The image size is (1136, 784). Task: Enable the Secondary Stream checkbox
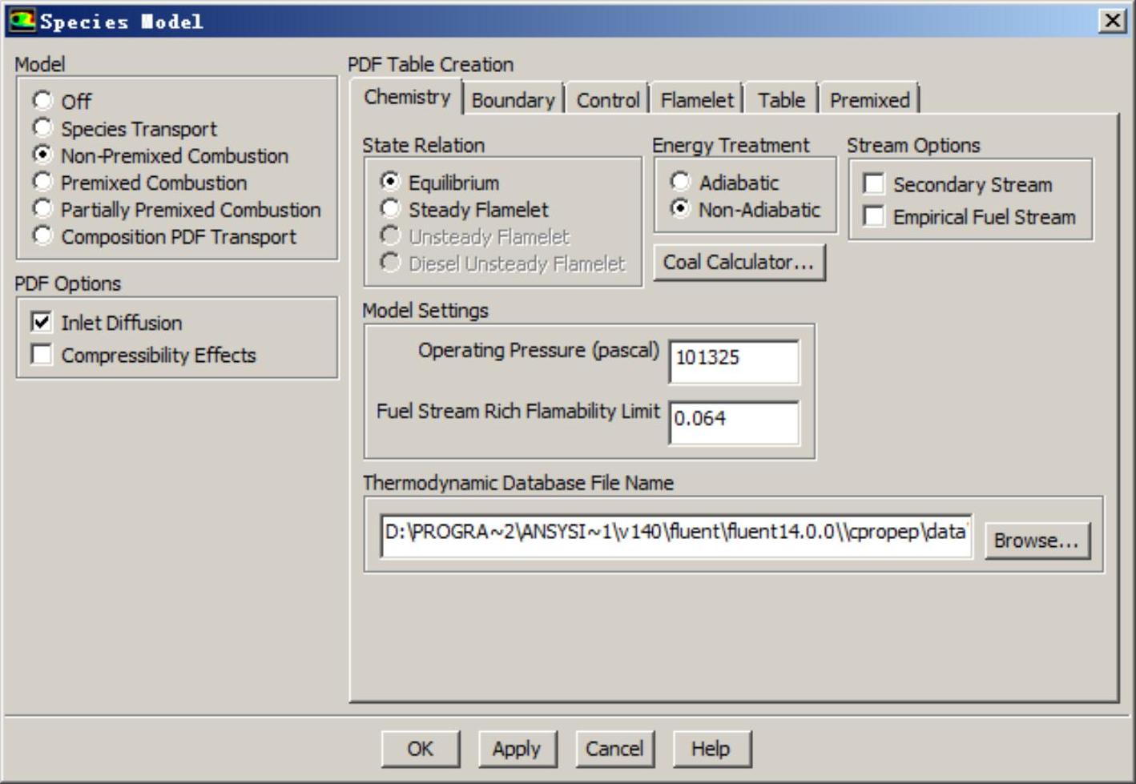pos(874,184)
